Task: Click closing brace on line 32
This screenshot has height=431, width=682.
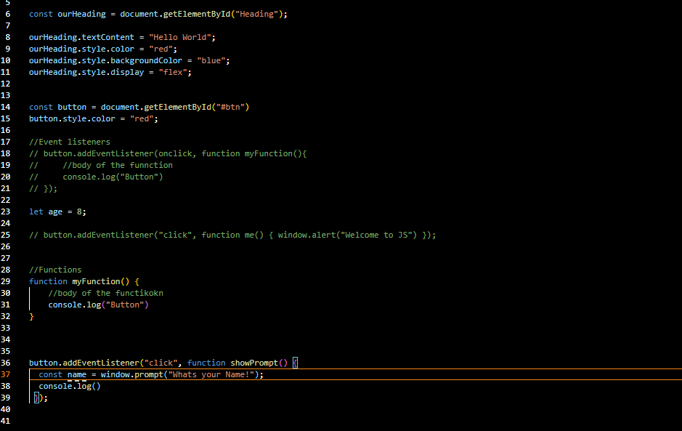Action: point(31,316)
